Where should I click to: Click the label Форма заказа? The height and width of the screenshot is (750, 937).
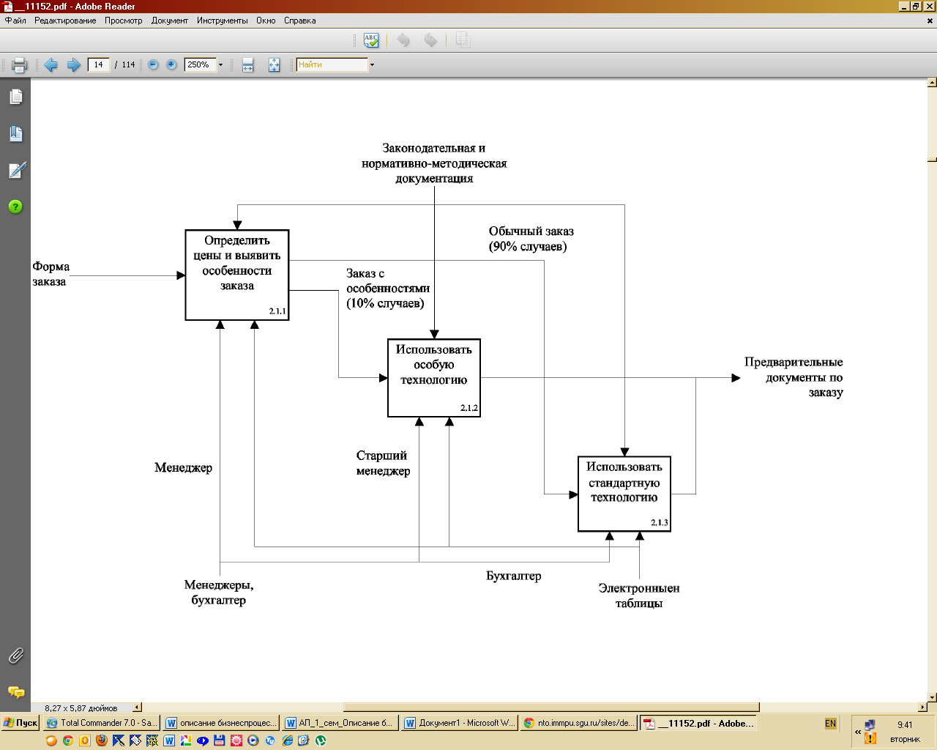coord(51,274)
